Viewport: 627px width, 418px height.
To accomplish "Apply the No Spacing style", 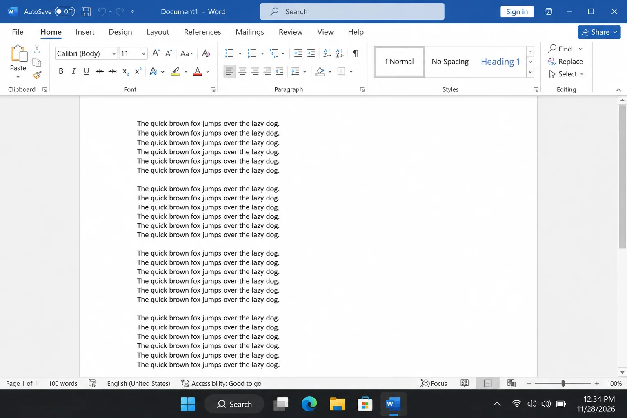I will [x=450, y=62].
